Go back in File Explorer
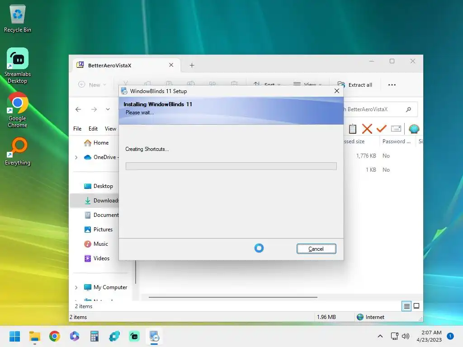Image resolution: width=463 pixels, height=347 pixels. (78, 109)
